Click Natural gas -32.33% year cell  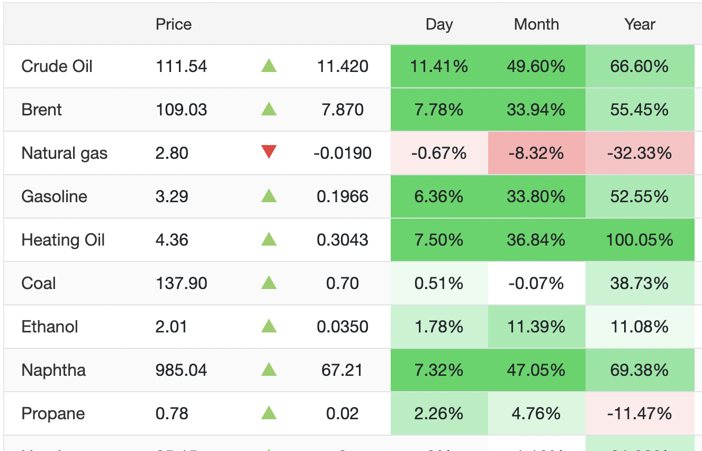[640, 154]
